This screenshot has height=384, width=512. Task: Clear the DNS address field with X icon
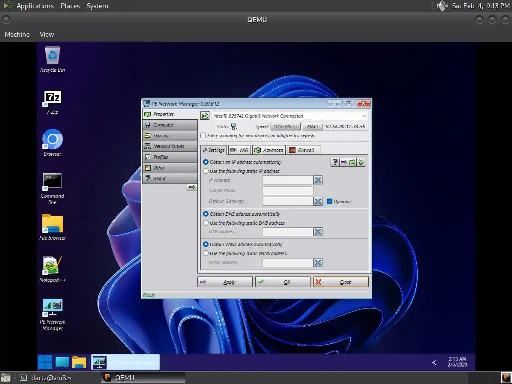point(318,232)
